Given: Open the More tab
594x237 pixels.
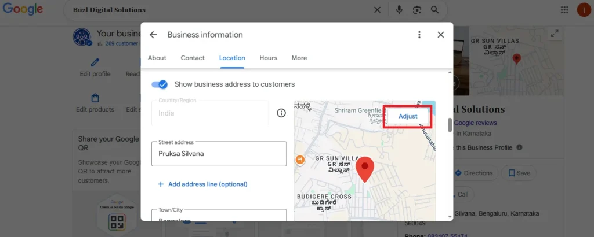Looking at the screenshot, I should [299, 58].
